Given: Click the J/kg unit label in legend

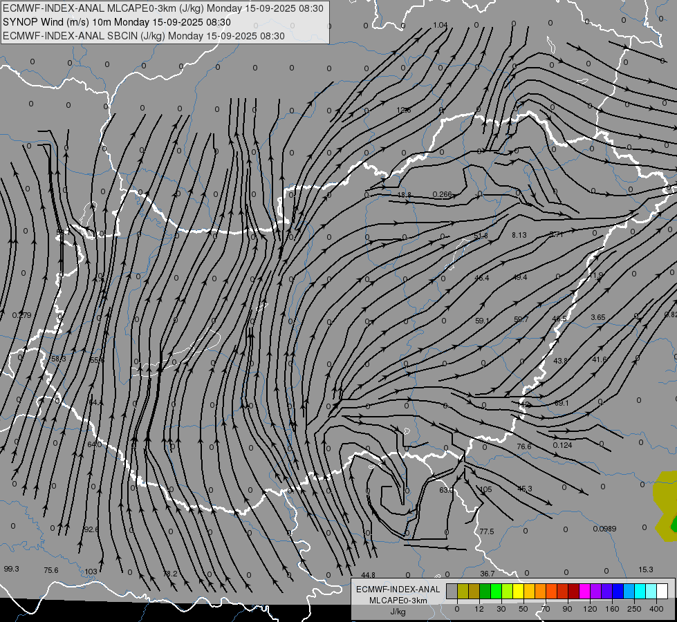Looking at the screenshot, I should pyautogui.click(x=398, y=612).
